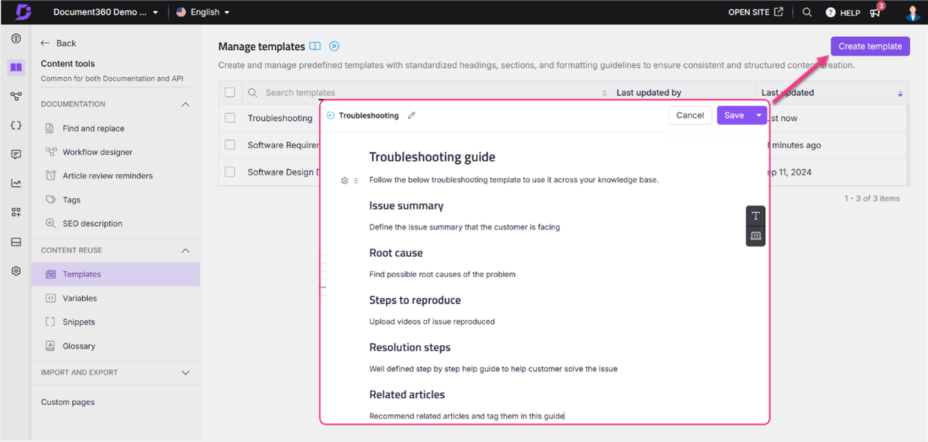
Task: Open the Save button dropdown arrow
Action: (759, 116)
